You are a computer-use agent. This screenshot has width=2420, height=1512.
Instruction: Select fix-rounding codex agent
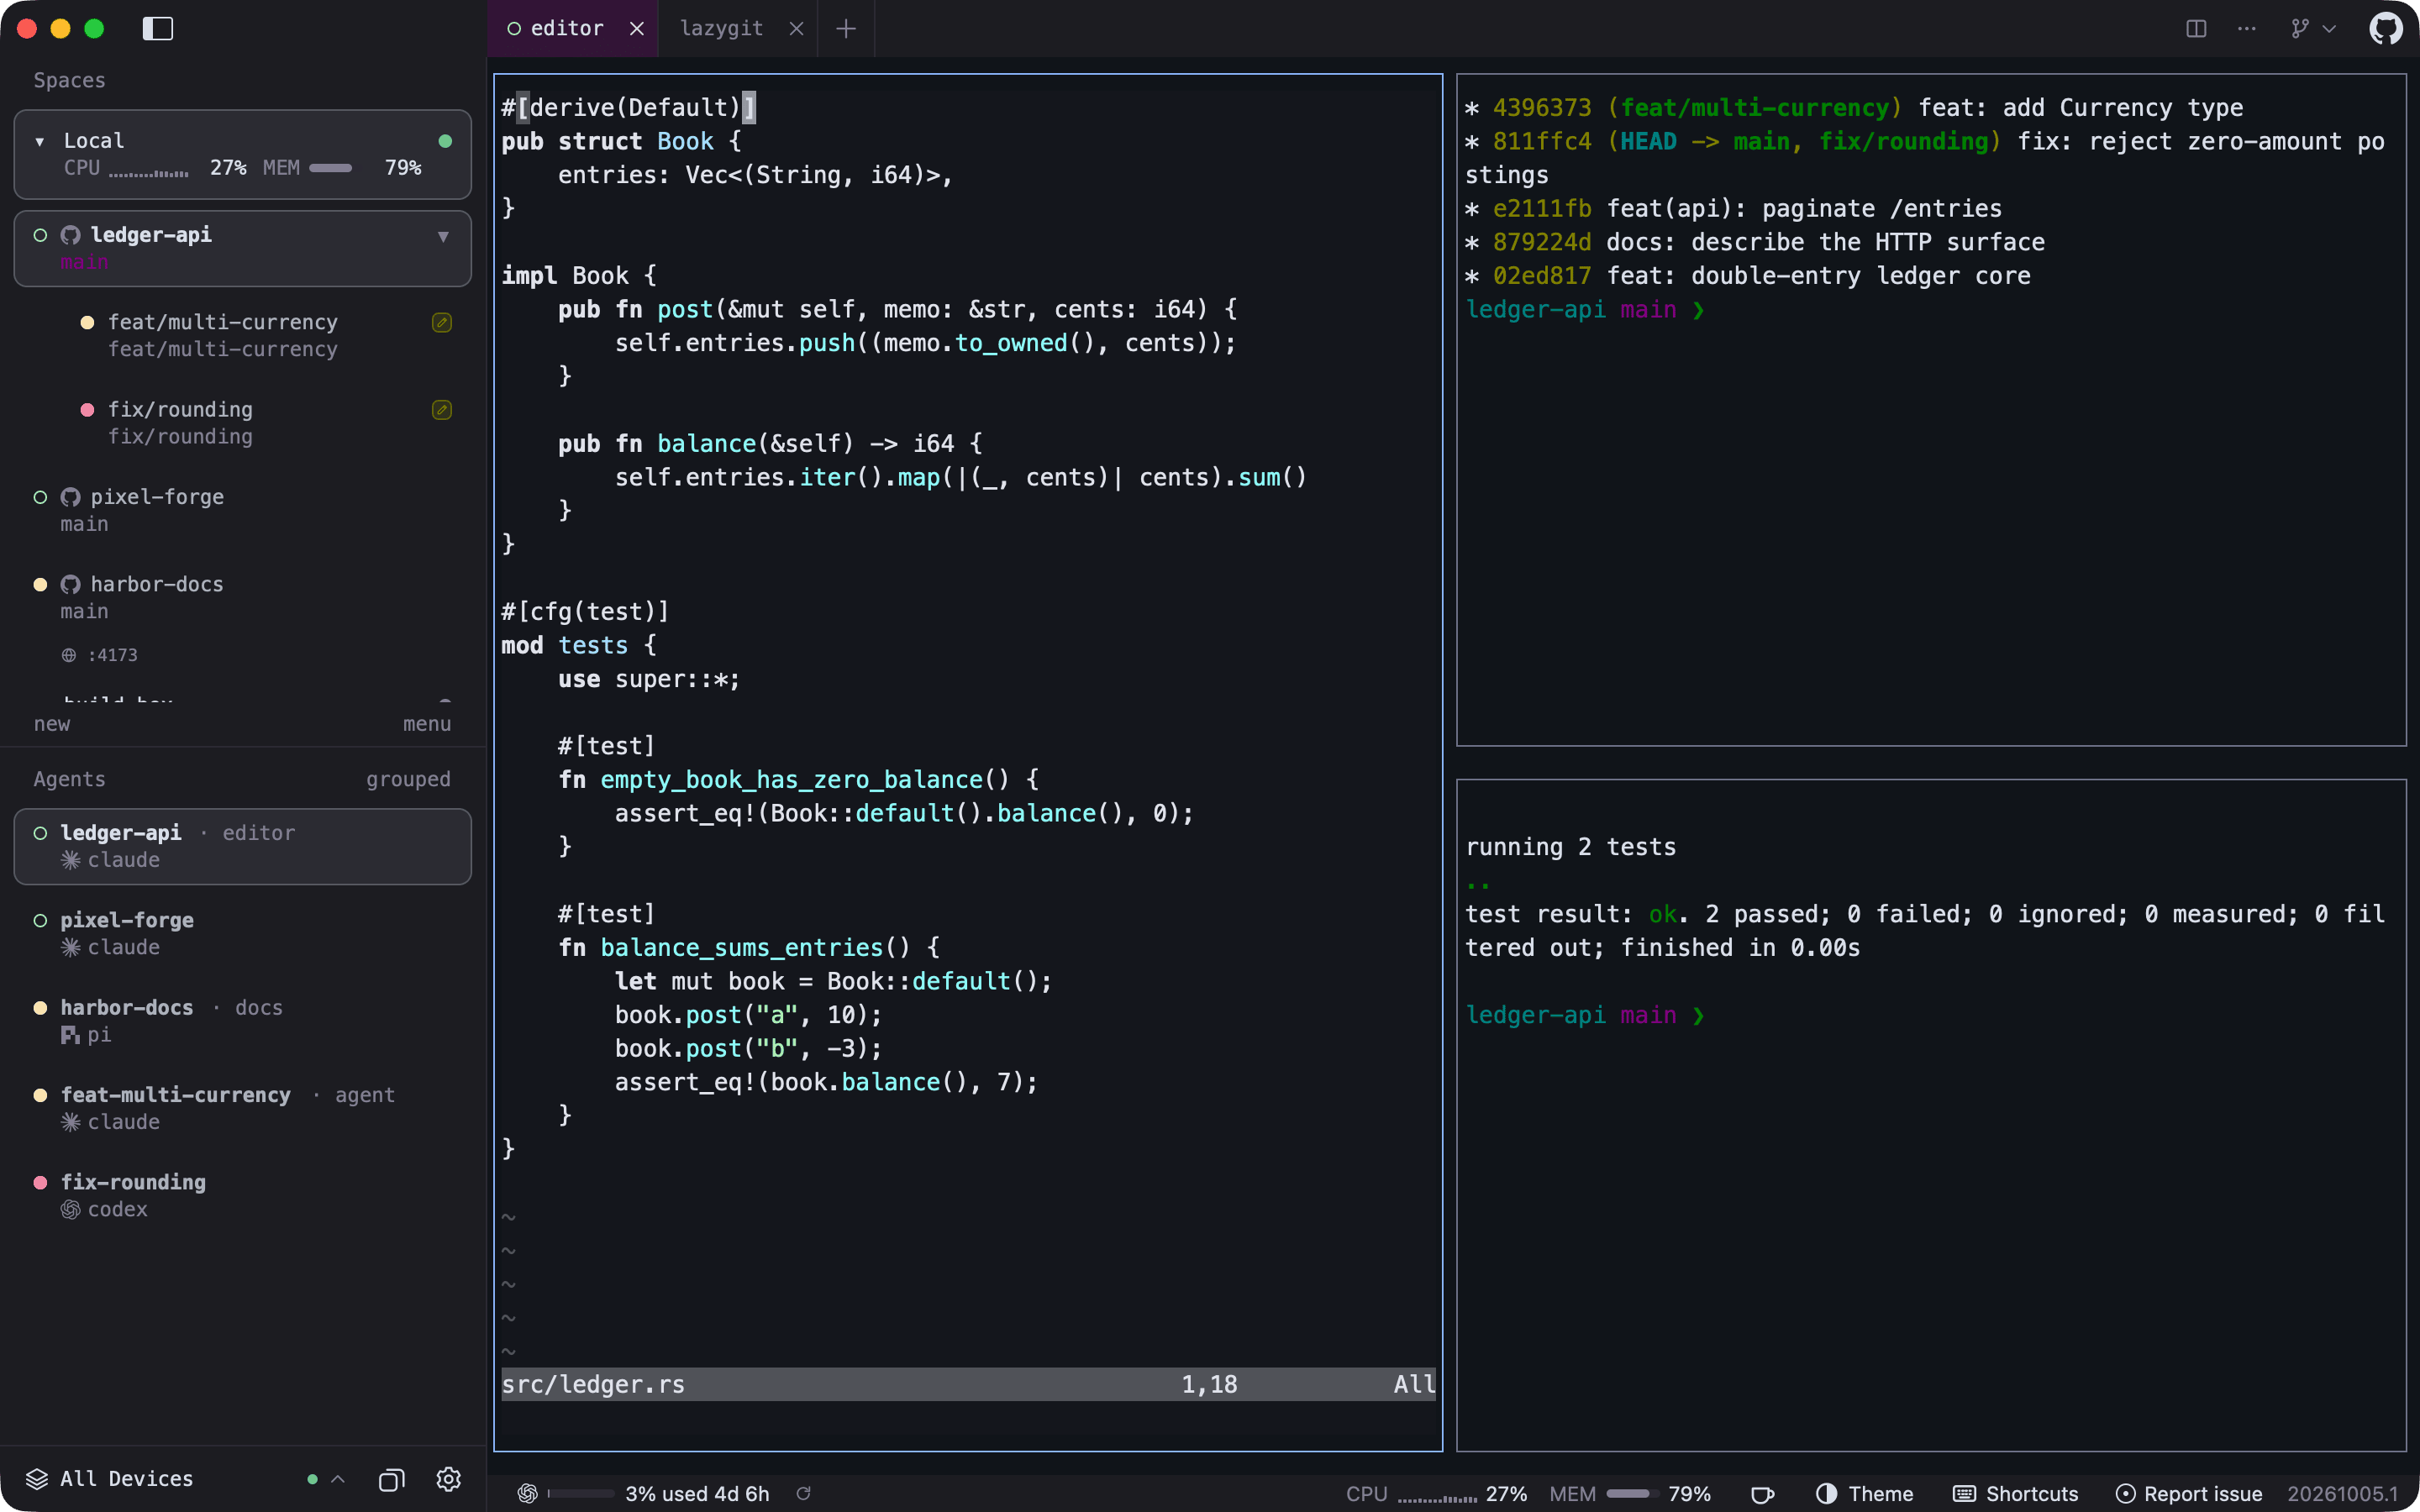click(243, 1195)
